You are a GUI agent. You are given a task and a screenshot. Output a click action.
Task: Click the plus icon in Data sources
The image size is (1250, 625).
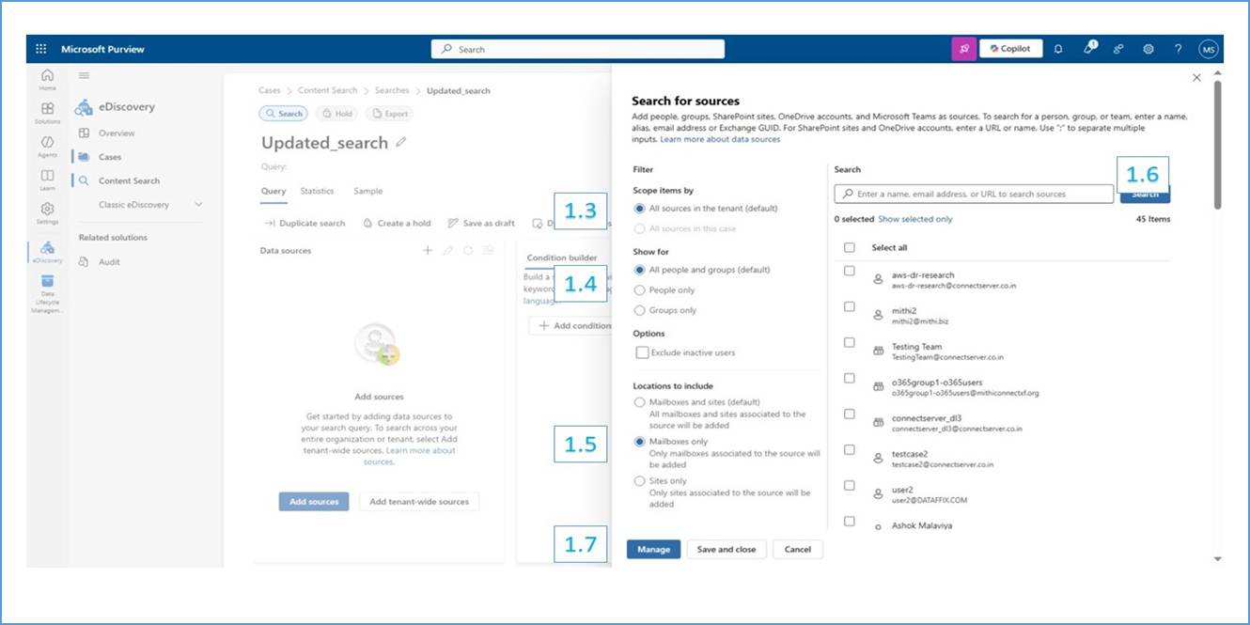pos(428,250)
